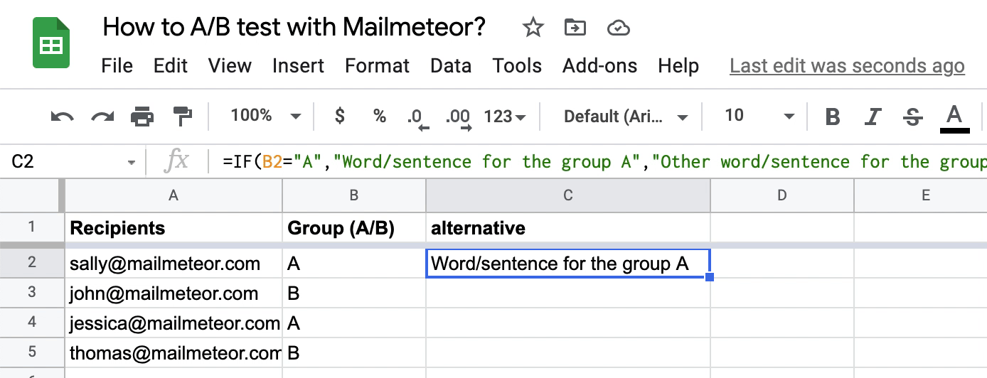Click the document title to rename

(294, 27)
